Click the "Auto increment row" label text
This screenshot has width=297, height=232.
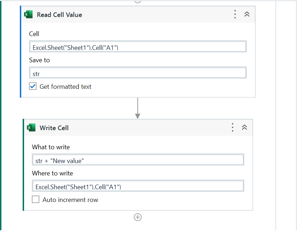click(70, 200)
